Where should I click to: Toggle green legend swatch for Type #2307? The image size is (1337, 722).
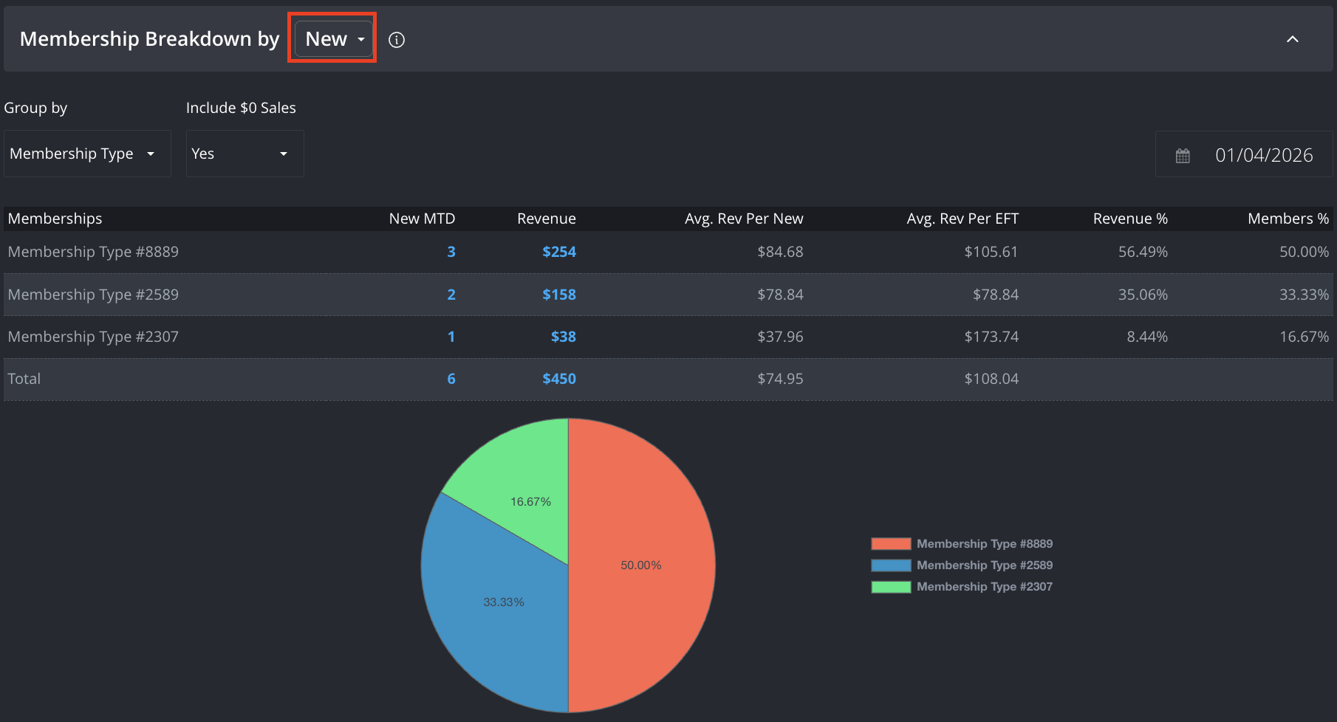coord(891,587)
